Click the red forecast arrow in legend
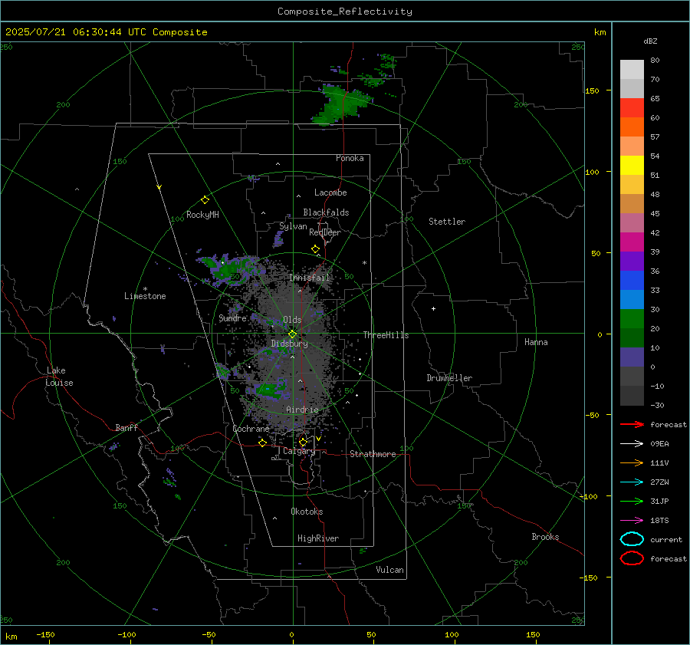Screen dimensions: 690x645 tap(632, 424)
